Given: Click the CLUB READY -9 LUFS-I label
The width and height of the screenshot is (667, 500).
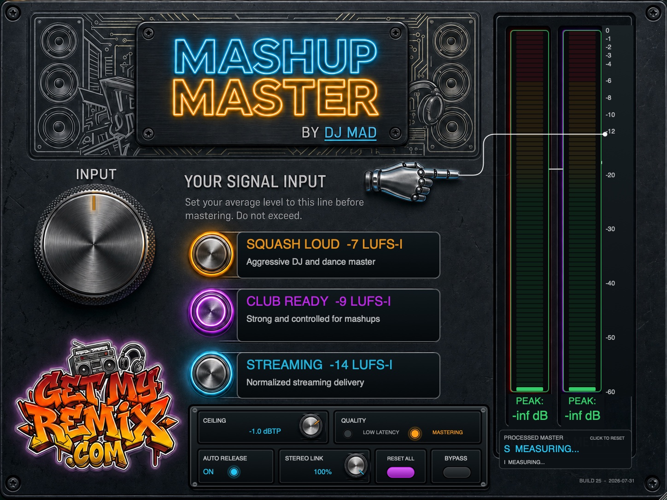Looking at the screenshot, I should (x=318, y=301).
